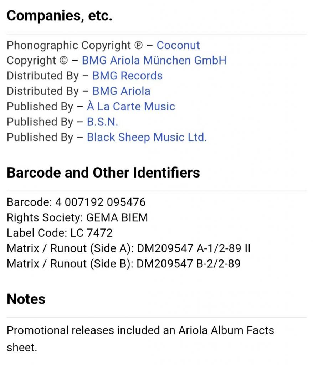The image size is (313, 365).
Task: Open Black Sheep Music Ltd. link
Action: (147, 137)
